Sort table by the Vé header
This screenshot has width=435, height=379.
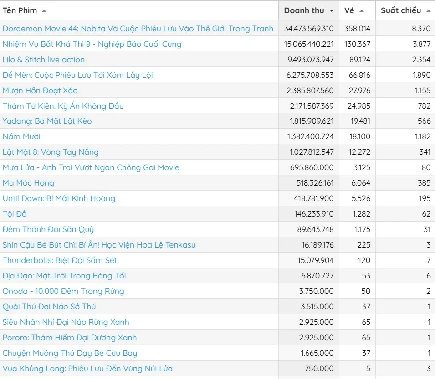349,10
